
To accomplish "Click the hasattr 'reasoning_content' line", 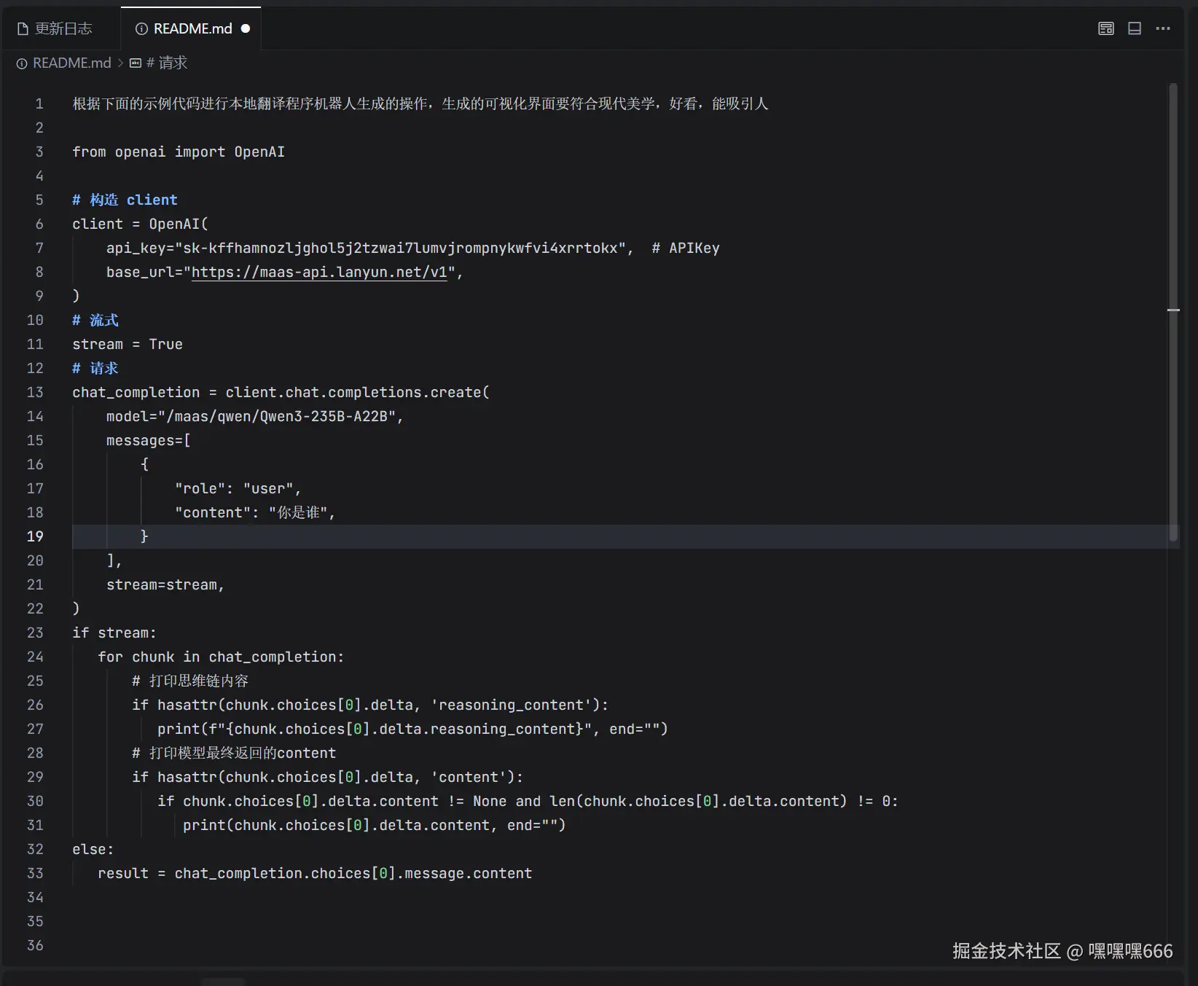I will click(x=370, y=705).
